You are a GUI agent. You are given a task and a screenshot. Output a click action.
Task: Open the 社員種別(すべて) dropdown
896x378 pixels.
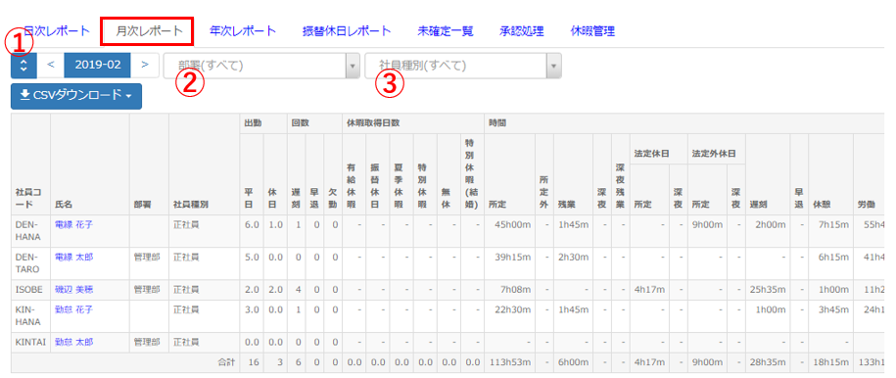[463, 66]
